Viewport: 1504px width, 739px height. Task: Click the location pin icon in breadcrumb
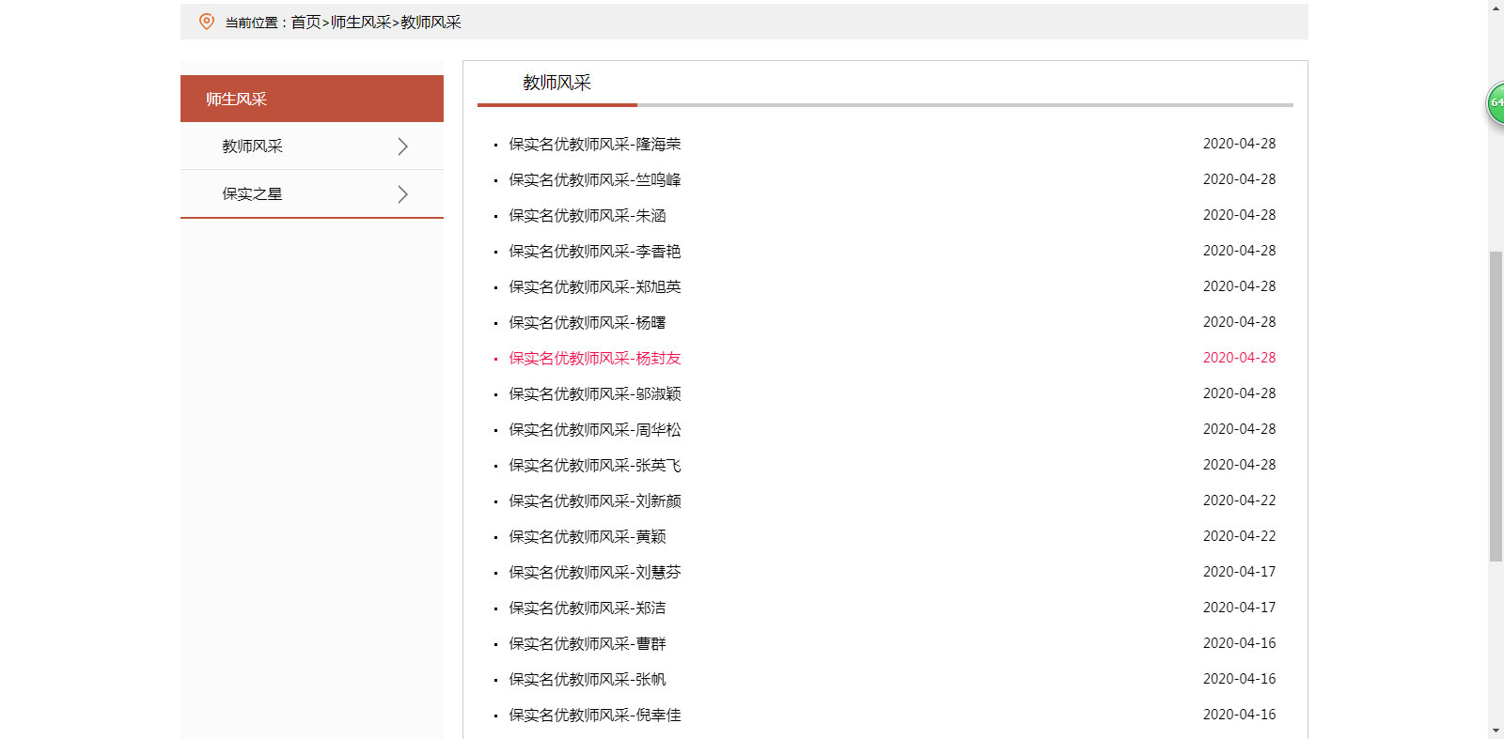click(207, 22)
